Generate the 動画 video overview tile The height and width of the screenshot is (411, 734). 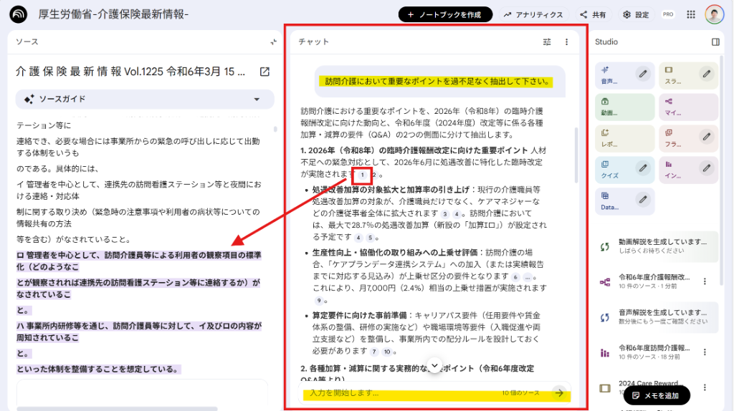(x=624, y=107)
